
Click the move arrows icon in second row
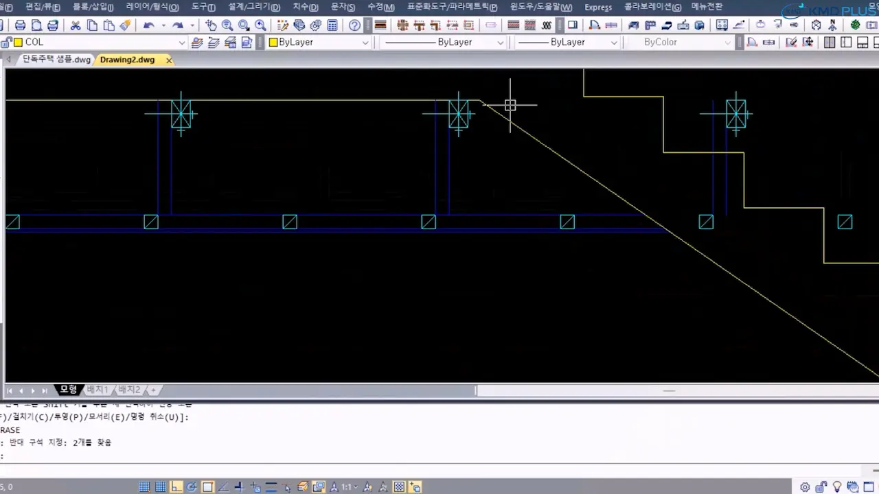pyautogui.click(x=808, y=42)
